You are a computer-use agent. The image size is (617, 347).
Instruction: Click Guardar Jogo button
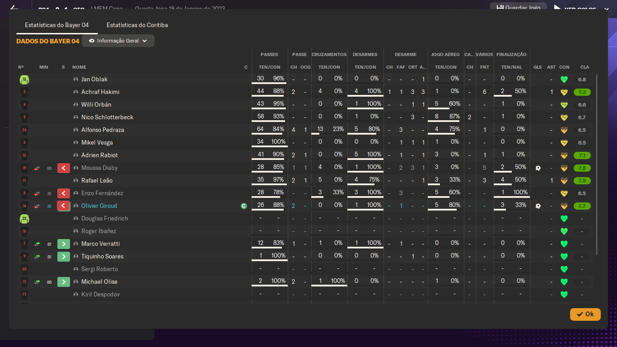click(x=518, y=8)
